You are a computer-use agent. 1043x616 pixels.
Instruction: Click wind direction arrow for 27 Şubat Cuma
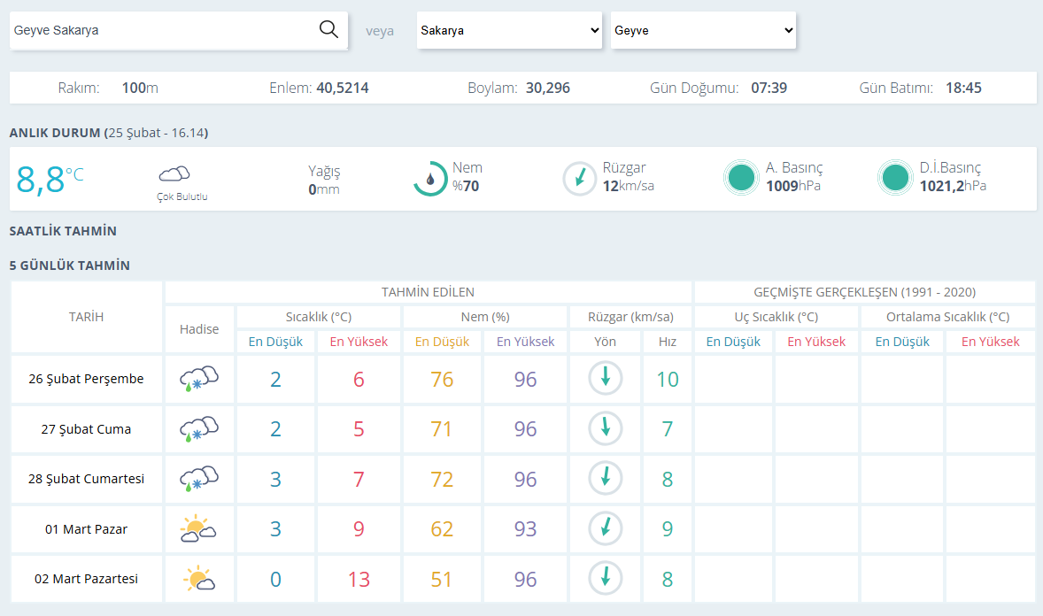pos(606,428)
